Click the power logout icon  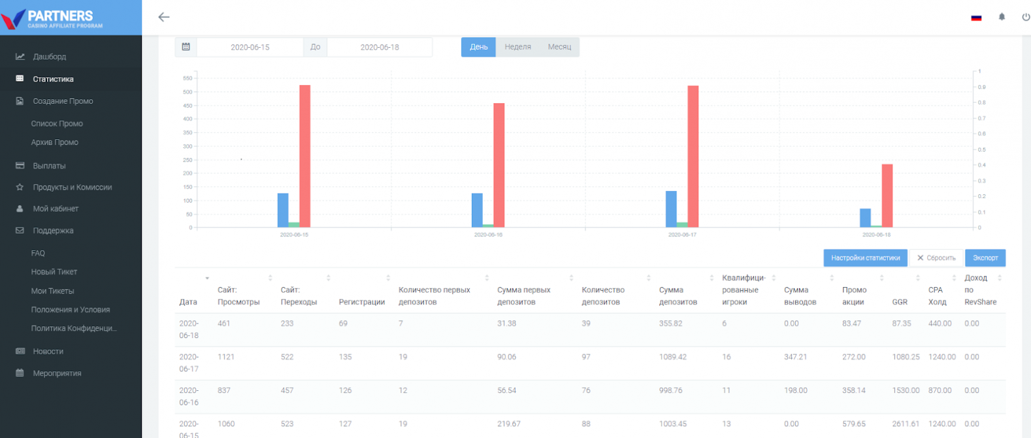1026,17
